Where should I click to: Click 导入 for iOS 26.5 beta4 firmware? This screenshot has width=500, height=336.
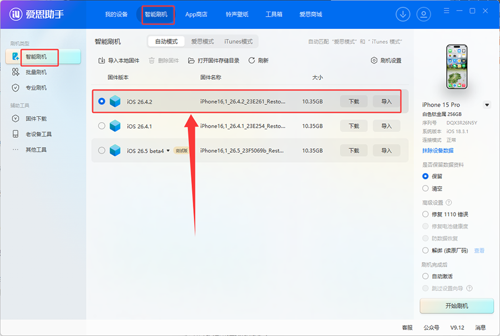coord(386,151)
